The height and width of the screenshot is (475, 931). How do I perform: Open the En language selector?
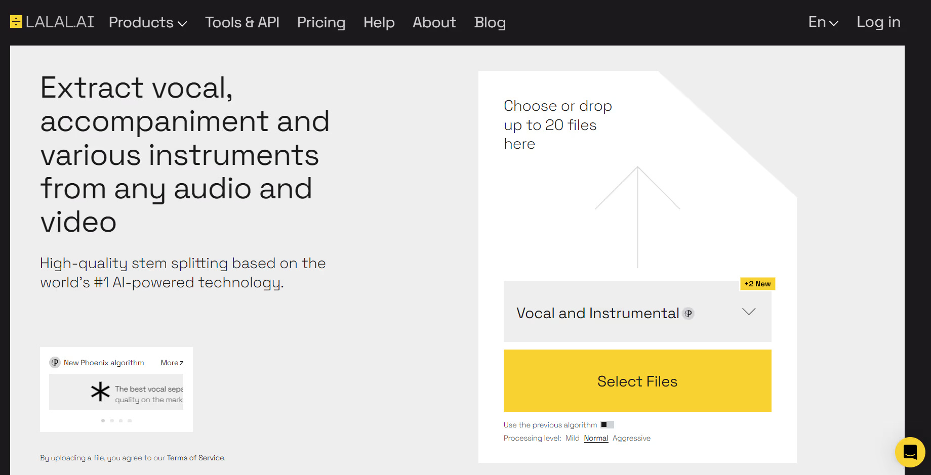823,22
